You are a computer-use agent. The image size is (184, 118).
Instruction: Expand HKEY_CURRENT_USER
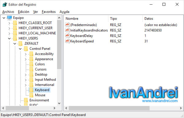coord(9,28)
